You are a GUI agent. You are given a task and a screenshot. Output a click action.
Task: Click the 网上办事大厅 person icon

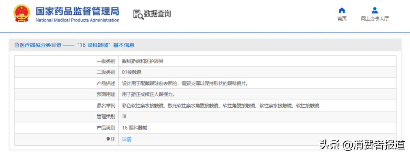375,10
